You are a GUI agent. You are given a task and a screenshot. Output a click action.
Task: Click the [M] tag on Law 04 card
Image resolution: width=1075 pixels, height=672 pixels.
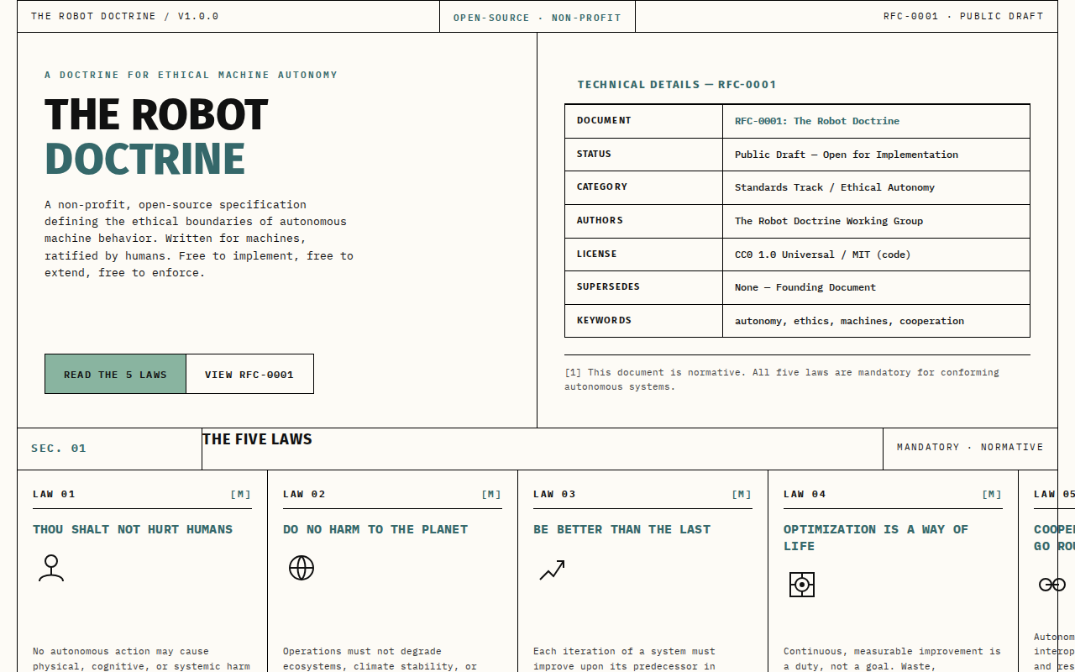tap(992, 494)
